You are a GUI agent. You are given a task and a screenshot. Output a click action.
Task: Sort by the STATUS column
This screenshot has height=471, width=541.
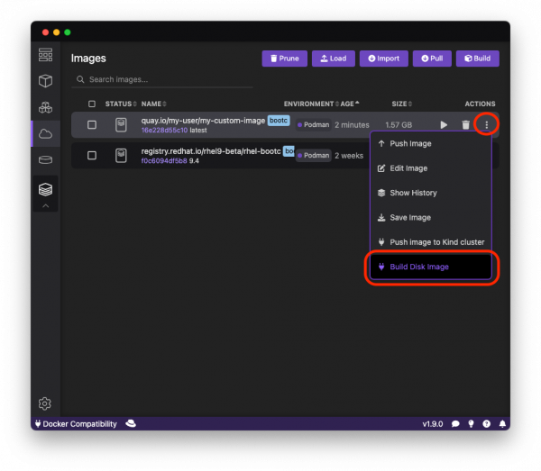(121, 104)
